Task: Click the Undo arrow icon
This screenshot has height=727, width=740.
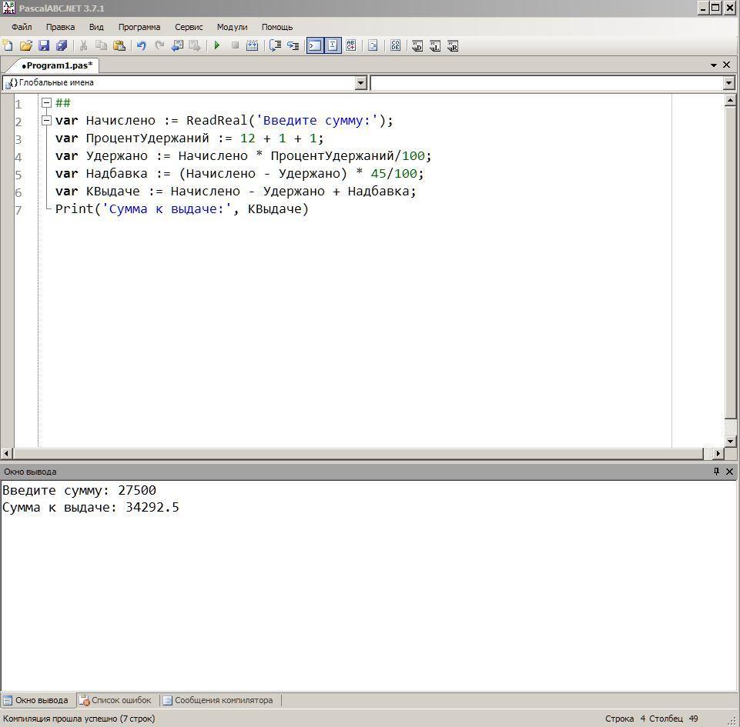Action: point(142,46)
